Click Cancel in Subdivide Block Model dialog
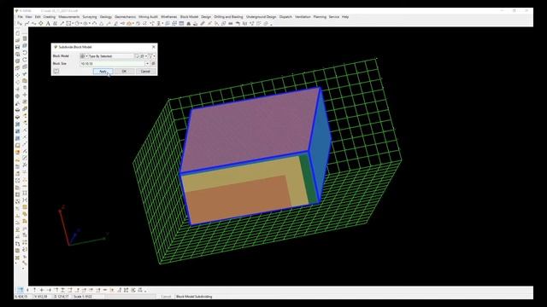This screenshot has height=307, width=547. click(x=145, y=72)
